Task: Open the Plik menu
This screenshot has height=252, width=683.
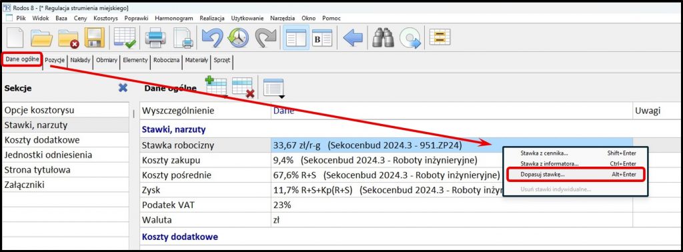Action: [21, 18]
